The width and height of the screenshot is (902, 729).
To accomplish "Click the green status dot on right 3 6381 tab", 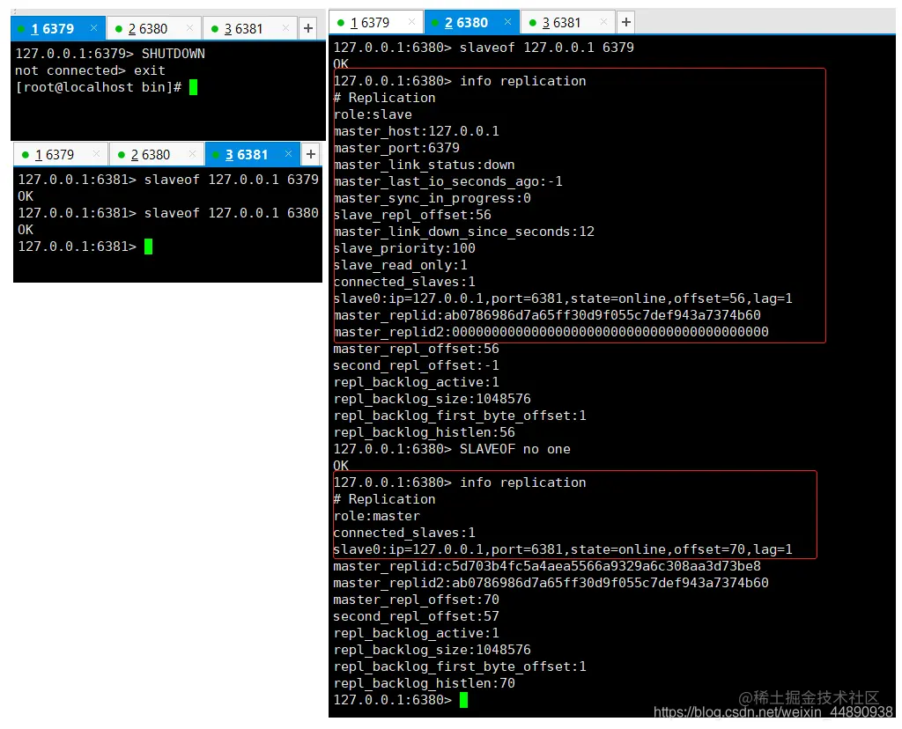I will pyautogui.click(x=532, y=22).
